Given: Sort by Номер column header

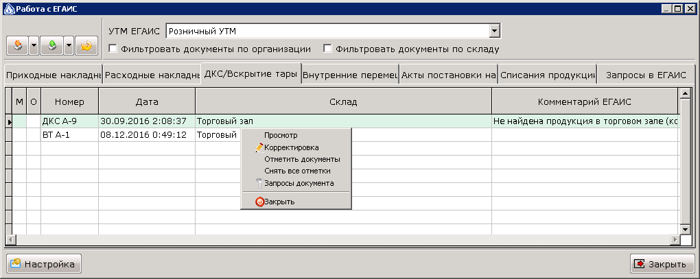Looking at the screenshot, I should coord(69,101).
